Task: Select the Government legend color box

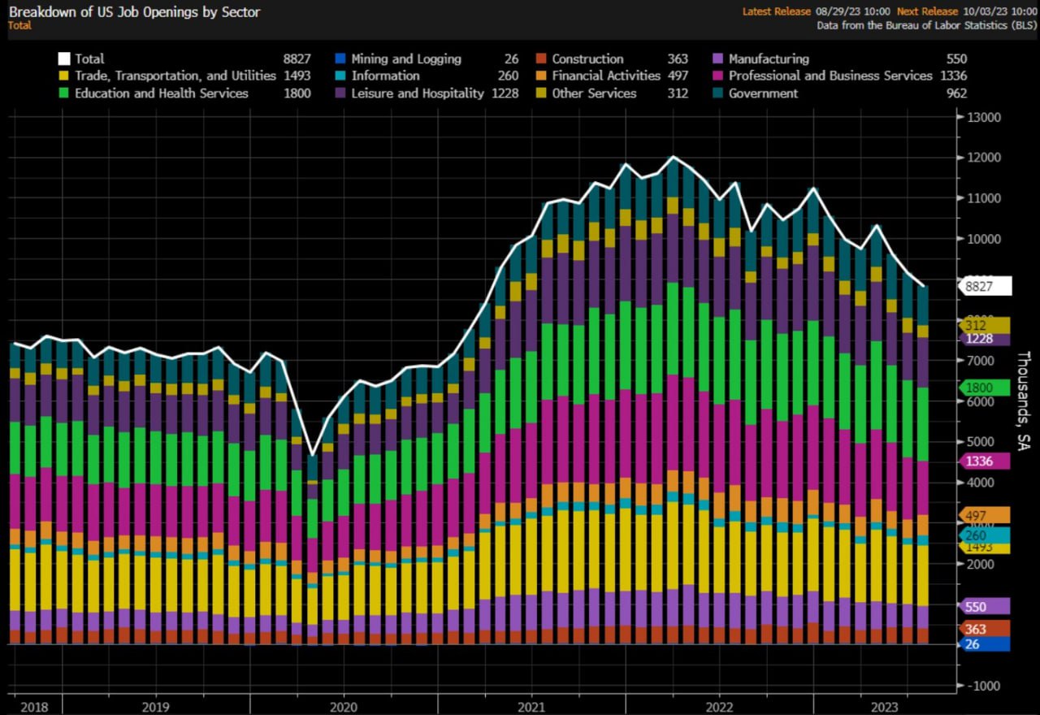Action: [717, 93]
